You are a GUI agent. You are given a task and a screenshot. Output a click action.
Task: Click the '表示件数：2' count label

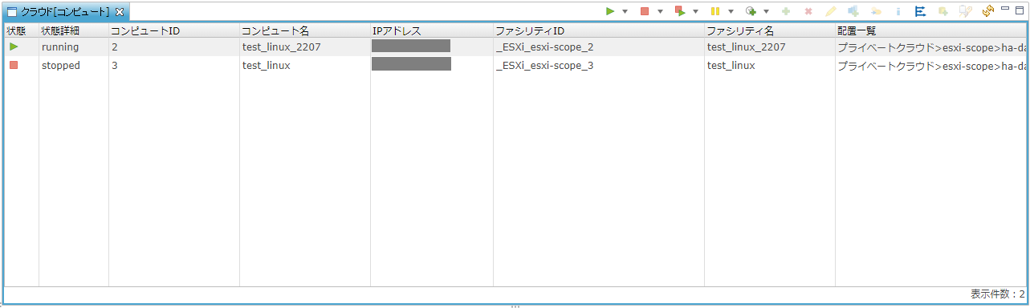point(997,294)
